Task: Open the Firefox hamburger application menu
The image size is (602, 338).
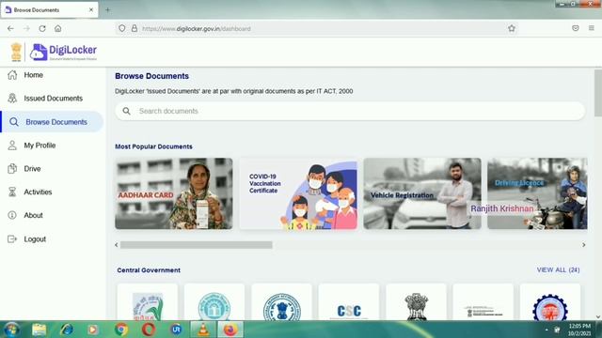Action: click(x=592, y=28)
